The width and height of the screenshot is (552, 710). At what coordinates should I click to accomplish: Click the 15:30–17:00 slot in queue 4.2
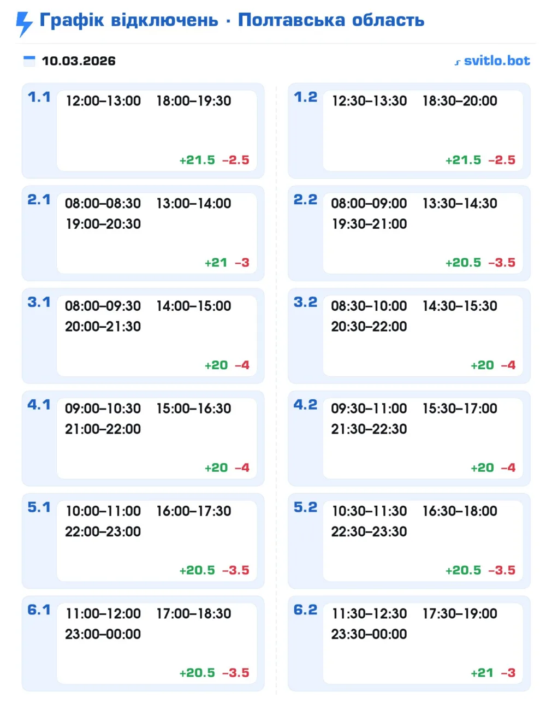(x=460, y=409)
